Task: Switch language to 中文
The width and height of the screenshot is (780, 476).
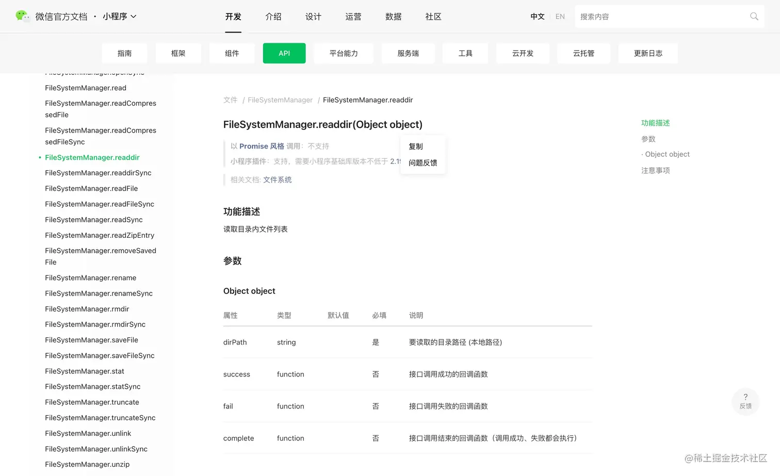Action: tap(538, 17)
